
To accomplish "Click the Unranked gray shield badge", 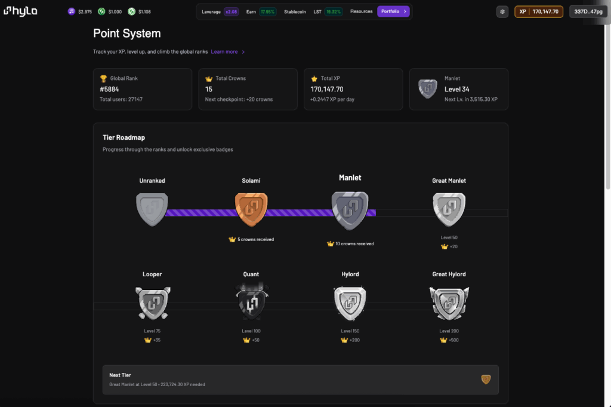I will point(152,209).
